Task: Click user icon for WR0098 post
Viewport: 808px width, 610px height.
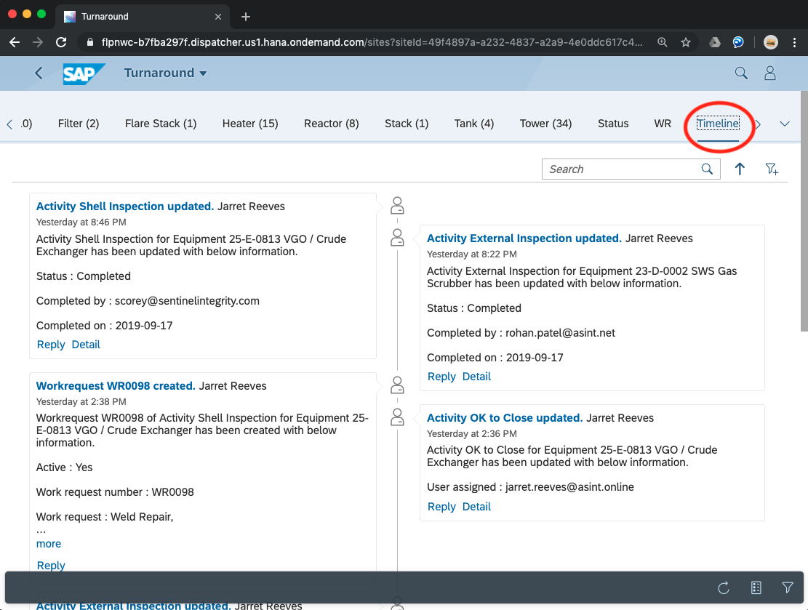Action: pos(397,385)
